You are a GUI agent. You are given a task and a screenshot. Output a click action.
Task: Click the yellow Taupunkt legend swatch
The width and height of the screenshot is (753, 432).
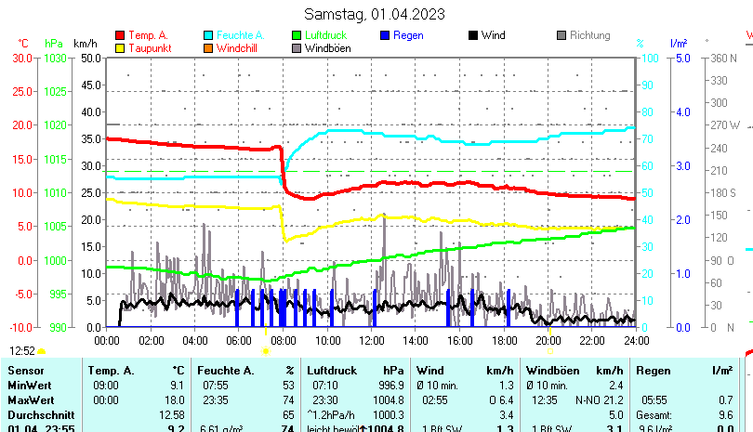(119, 48)
